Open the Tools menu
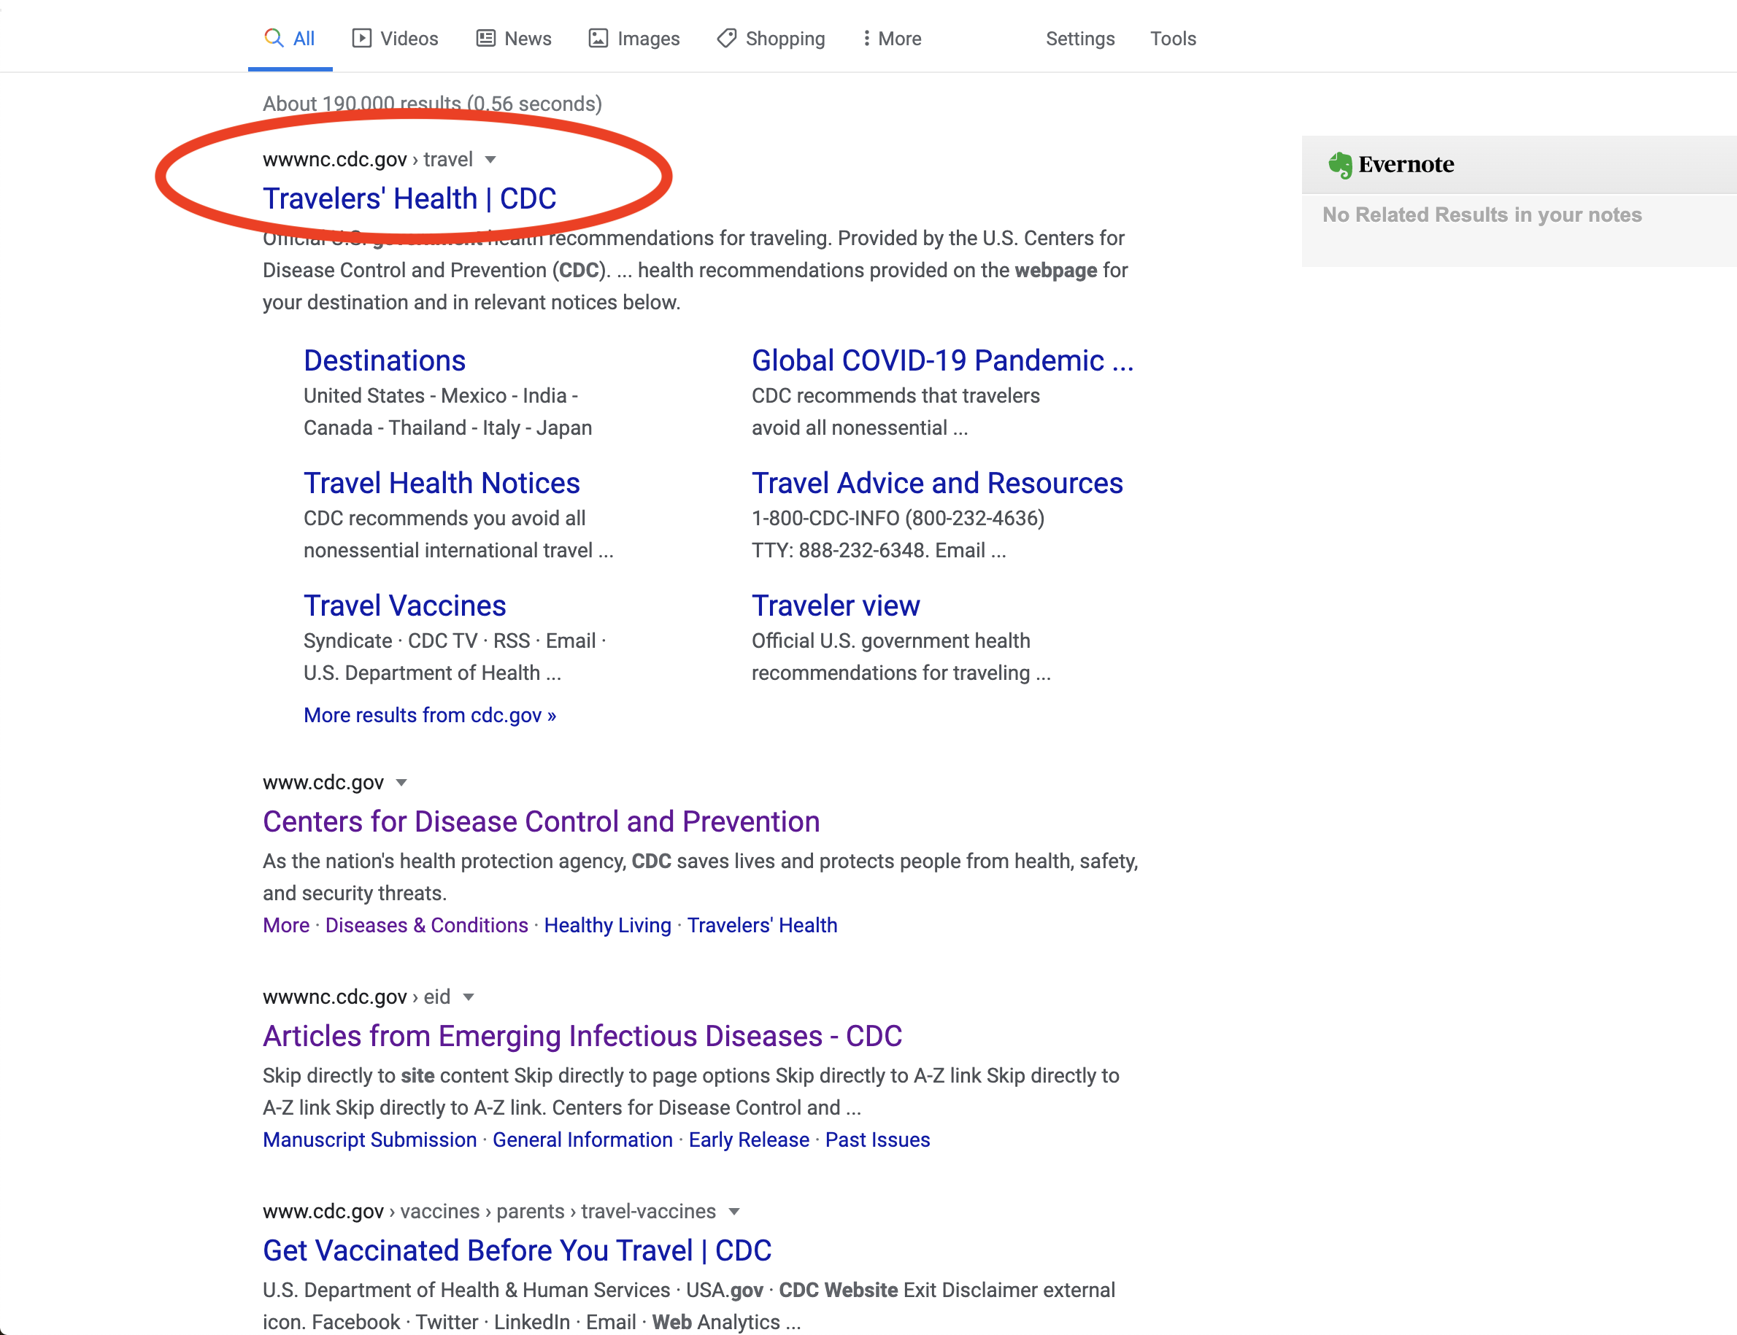 (x=1173, y=38)
